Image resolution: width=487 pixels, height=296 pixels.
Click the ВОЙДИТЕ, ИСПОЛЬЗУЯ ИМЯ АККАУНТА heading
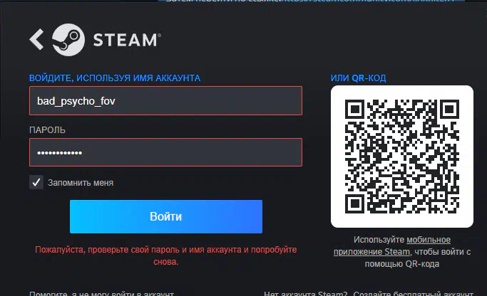pos(115,78)
